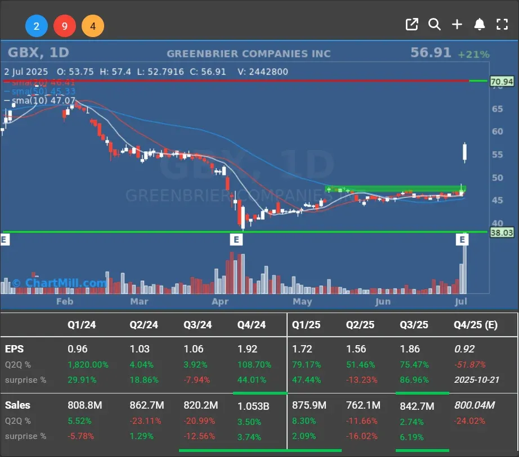
Task: Click the 108.70% Q2Q growth value
Action: 254,365
